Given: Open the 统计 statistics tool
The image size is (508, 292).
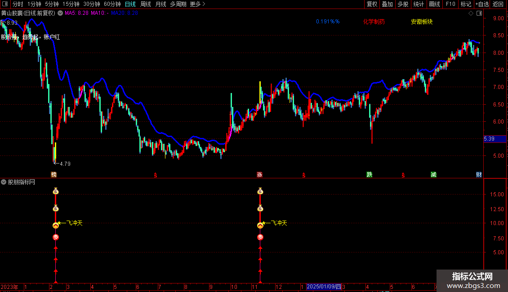Looking at the screenshot, I should tap(419, 4).
